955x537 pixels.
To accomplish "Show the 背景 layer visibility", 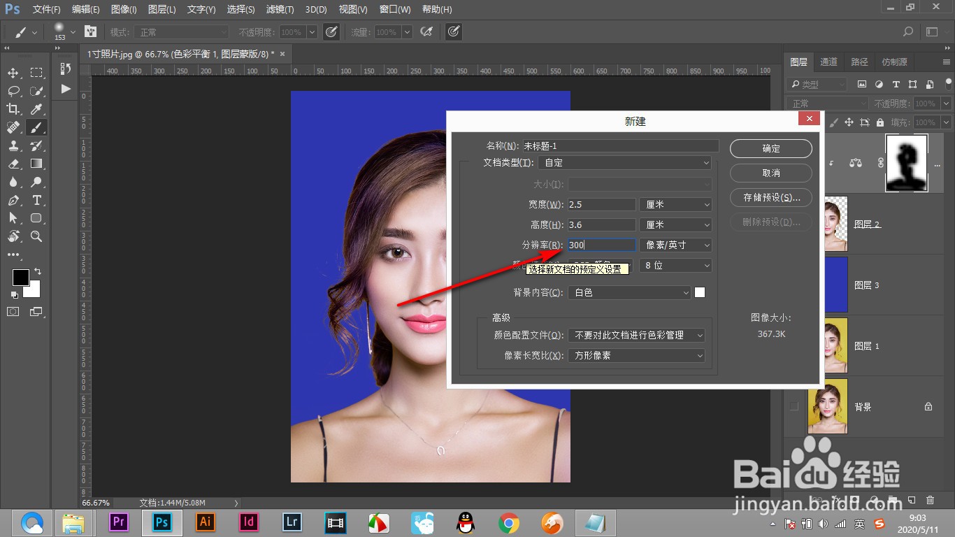I will tap(794, 406).
